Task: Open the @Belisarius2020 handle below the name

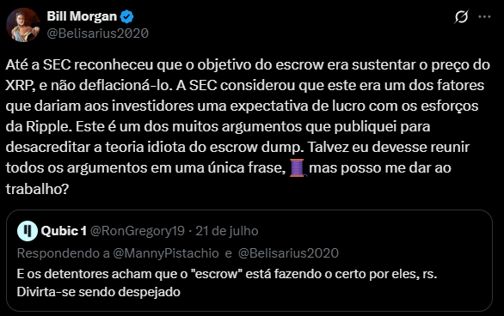Action: point(98,33)
